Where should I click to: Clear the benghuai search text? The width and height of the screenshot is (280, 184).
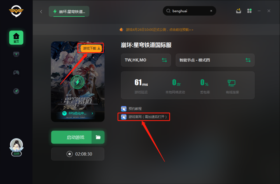coord(211,11)
